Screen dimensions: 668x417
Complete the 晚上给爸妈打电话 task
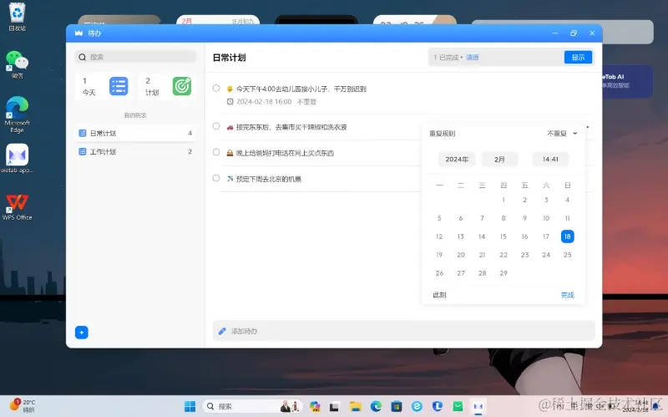[x=216, y=152]
